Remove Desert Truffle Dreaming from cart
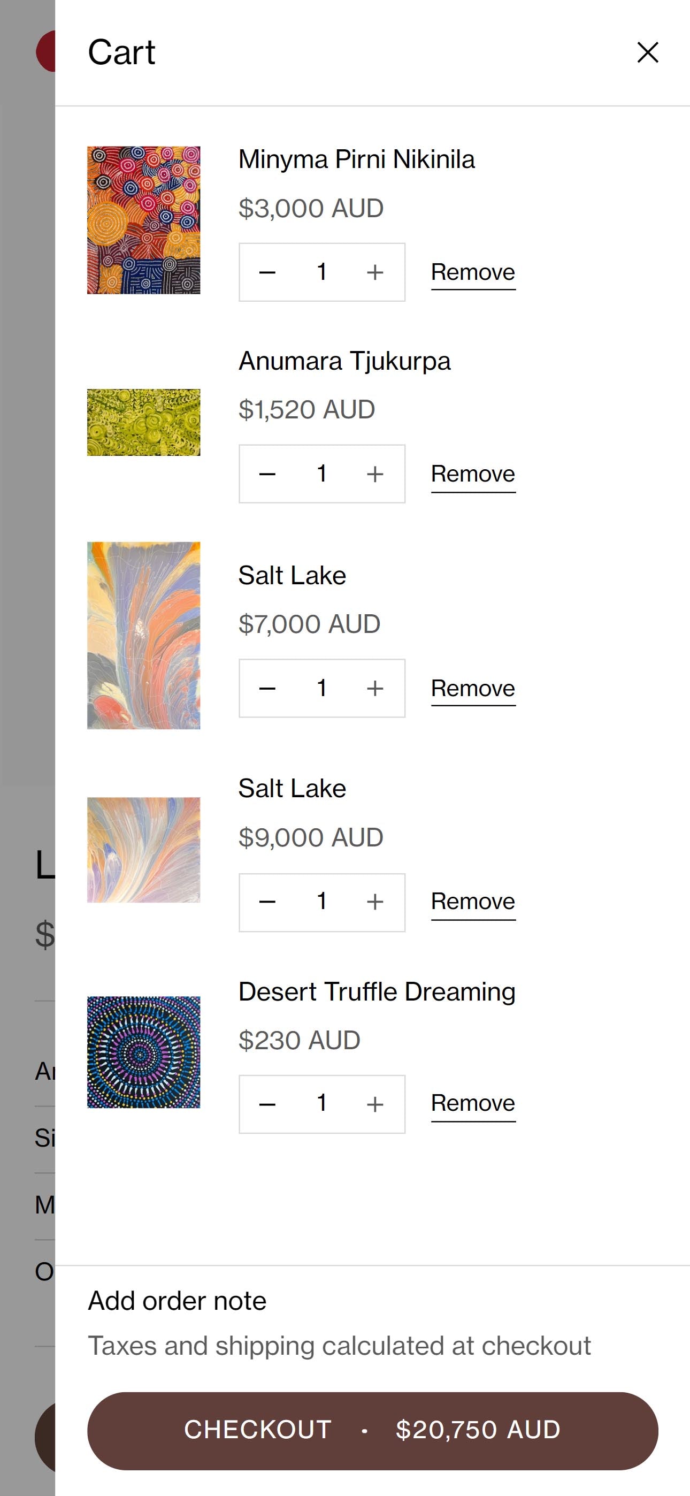 473,1103
